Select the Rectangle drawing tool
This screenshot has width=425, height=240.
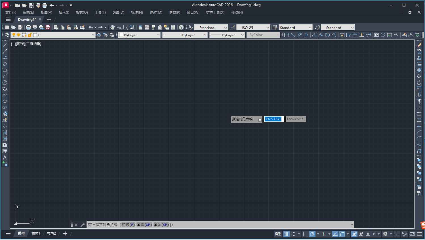click(5, 70)
